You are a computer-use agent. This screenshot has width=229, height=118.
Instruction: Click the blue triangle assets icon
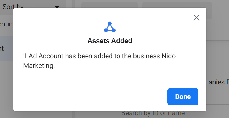[110, 27]
